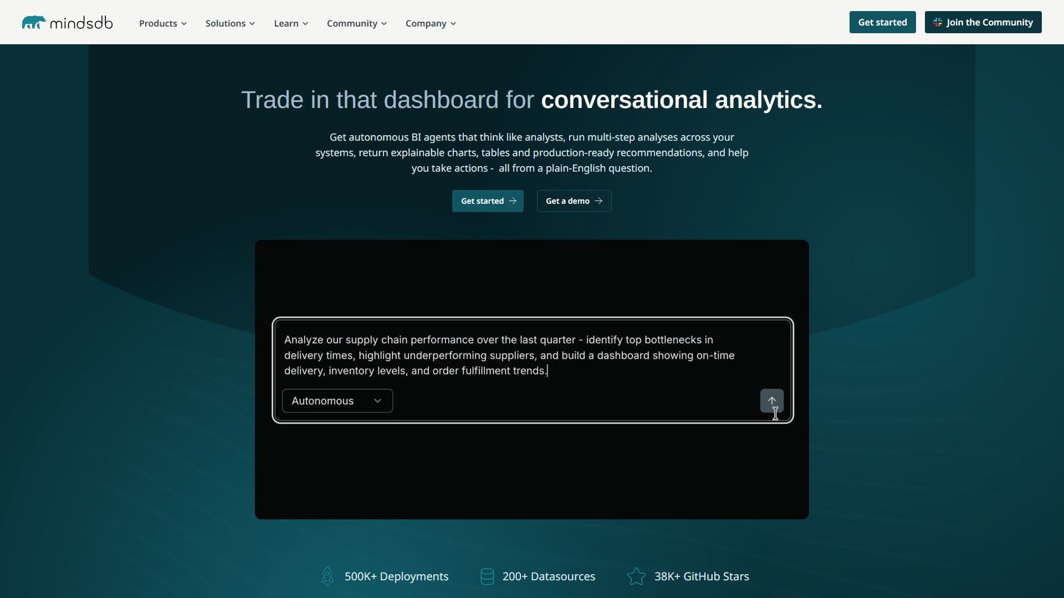Open the Community menu

tap(357, 23)
